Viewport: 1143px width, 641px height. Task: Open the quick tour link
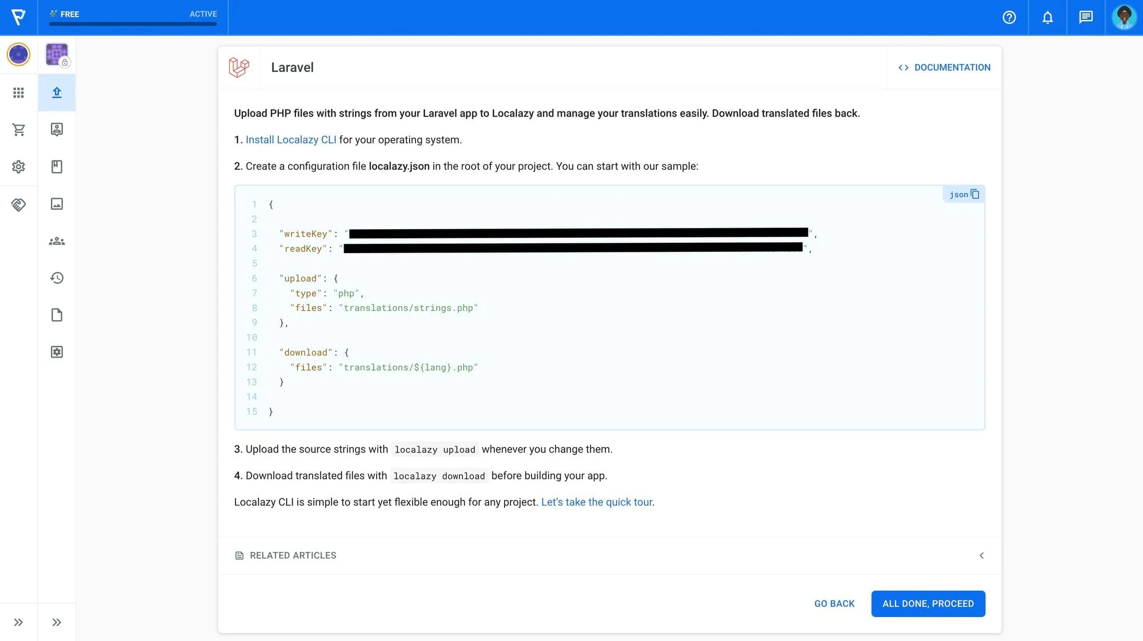pyautogui.click(x=596, y=502)
